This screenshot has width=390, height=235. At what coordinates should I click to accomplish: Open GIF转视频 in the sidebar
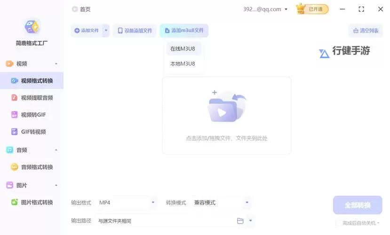(x=32, y=132)
